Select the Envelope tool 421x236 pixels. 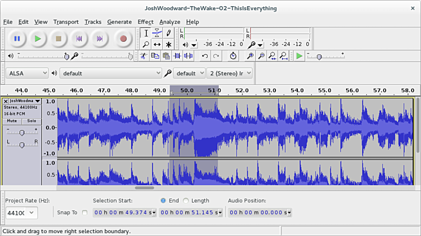(157, 33)
